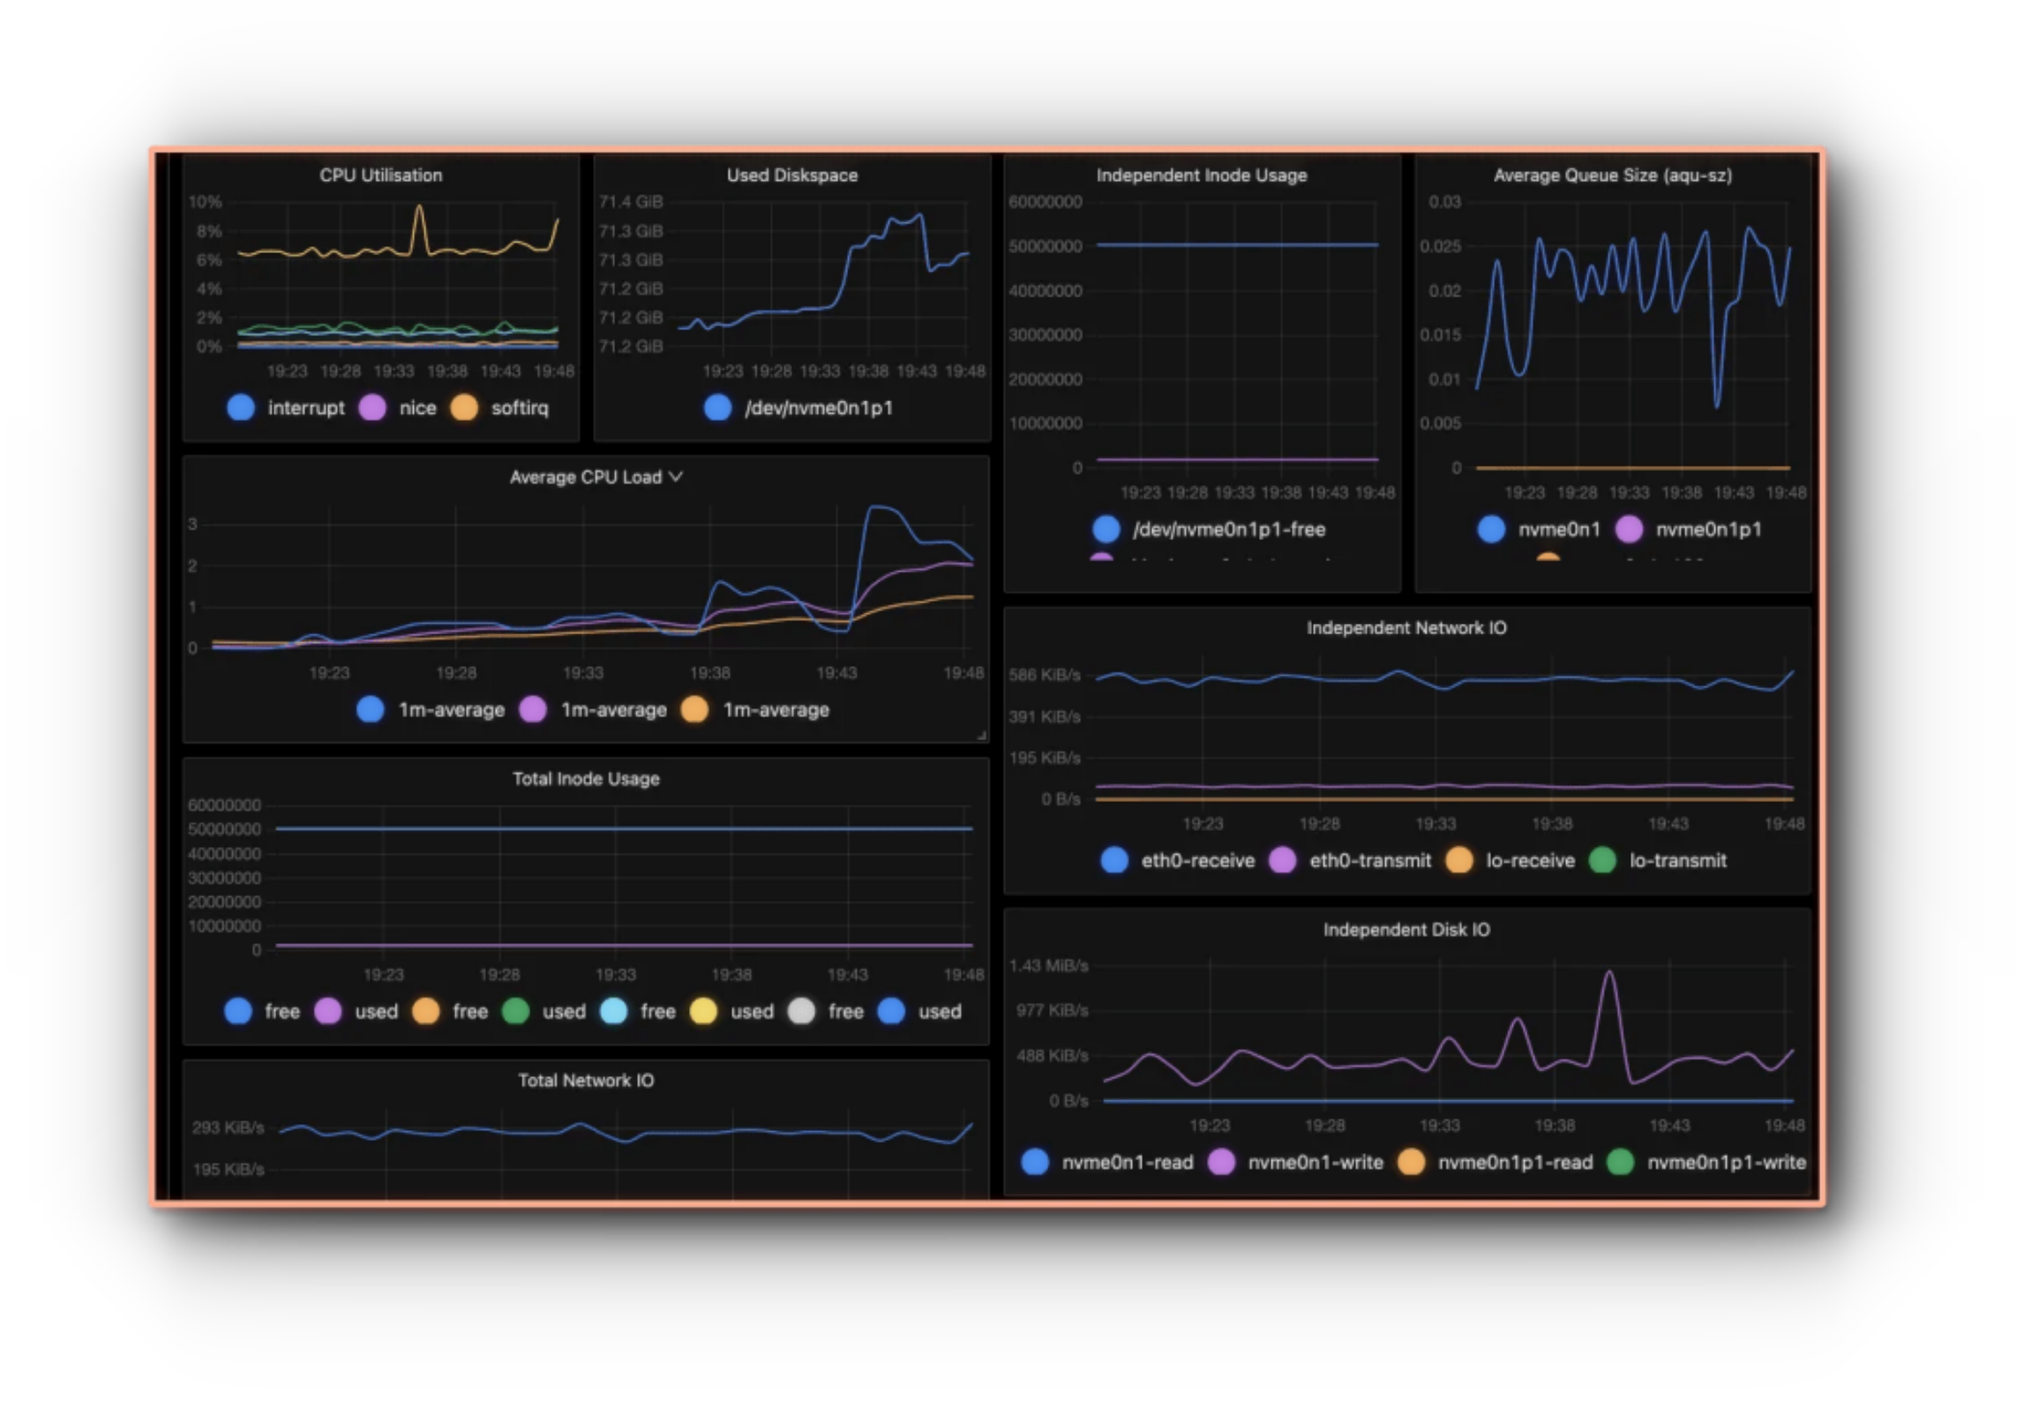Image resolution: width=2017 pixels, height=1401 pixels.
Task: Click the 586 KiB/s axis label in Network IO
Action: pyautogui.click(x=1045, y=676)
